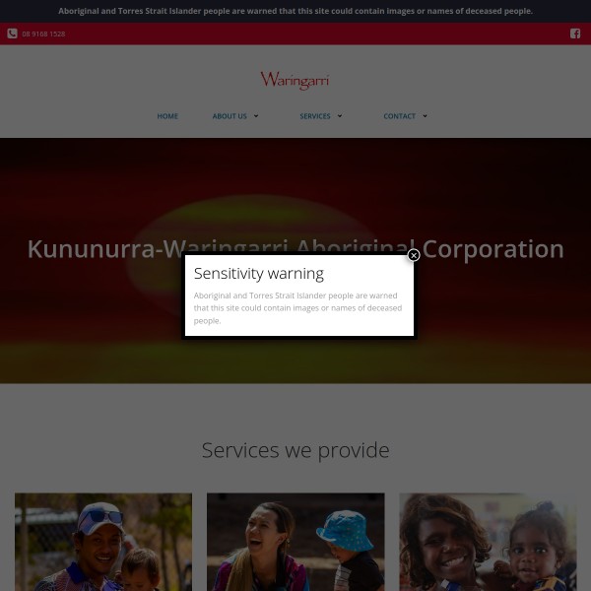
Task: Open the ABOUT US menu item
Action: [x=230, y=116]
